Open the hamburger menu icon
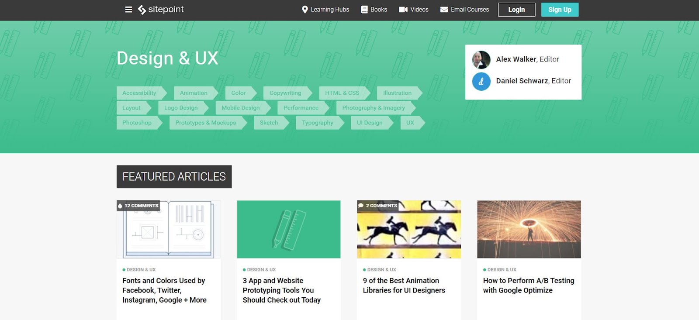Image resolution: width=699 pixels, height=320 pixels. [128, 9]
